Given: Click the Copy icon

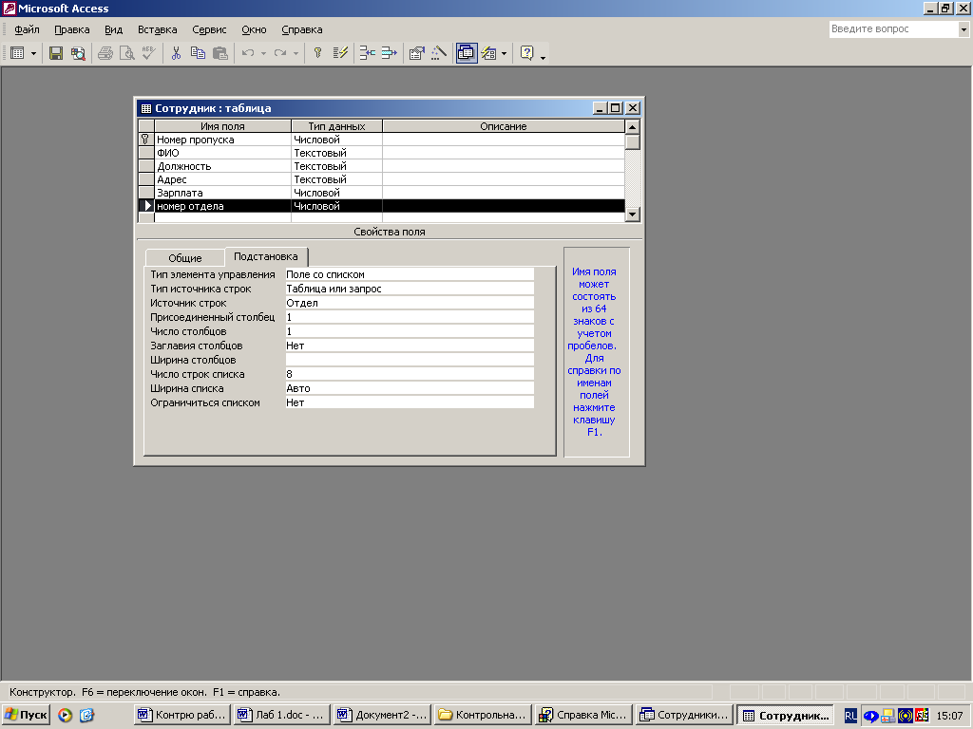Looking at the screenshot, I should (198, 53).
